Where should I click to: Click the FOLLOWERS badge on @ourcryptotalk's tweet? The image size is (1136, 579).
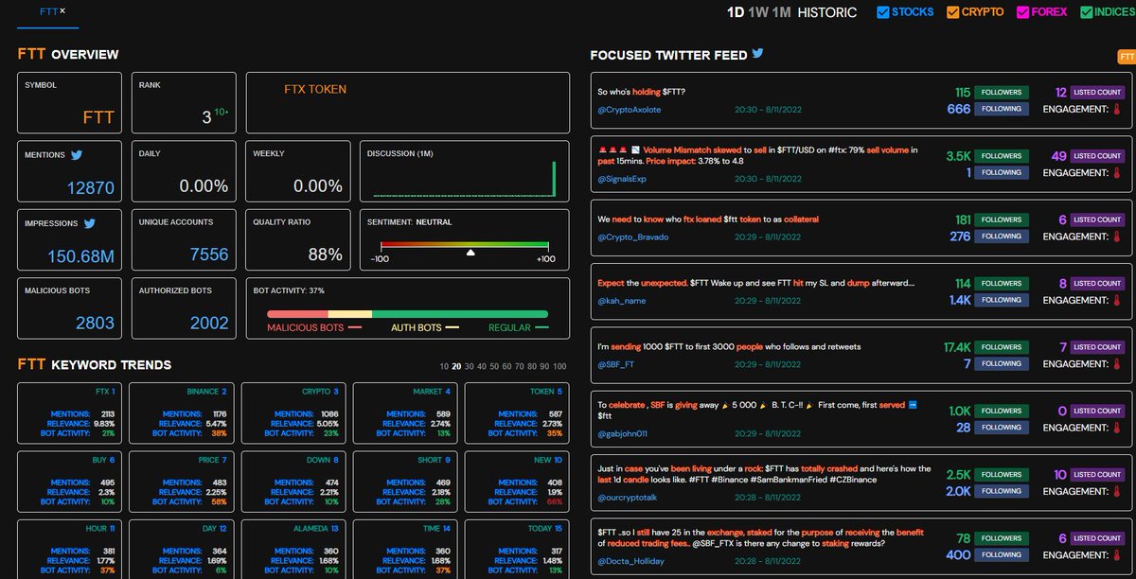[1002, 474]
